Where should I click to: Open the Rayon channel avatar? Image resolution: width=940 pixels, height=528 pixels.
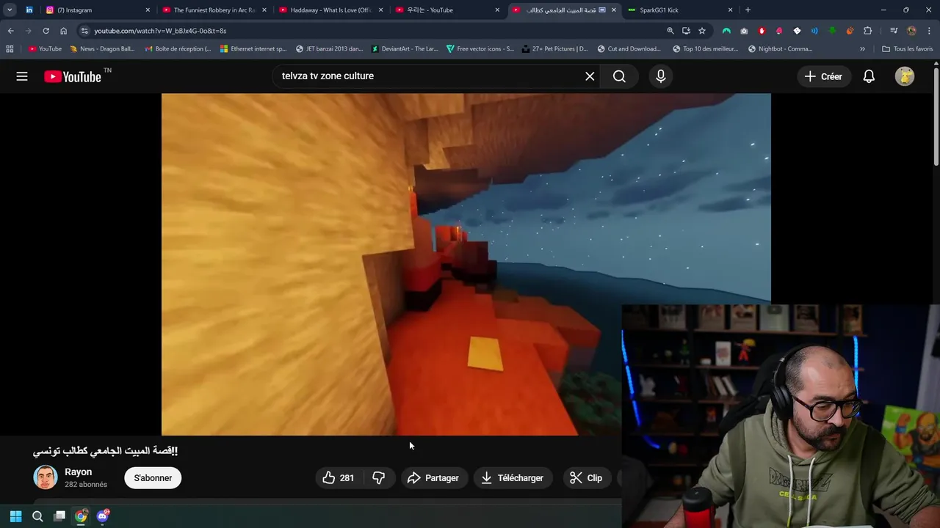[x=46, y=477]
